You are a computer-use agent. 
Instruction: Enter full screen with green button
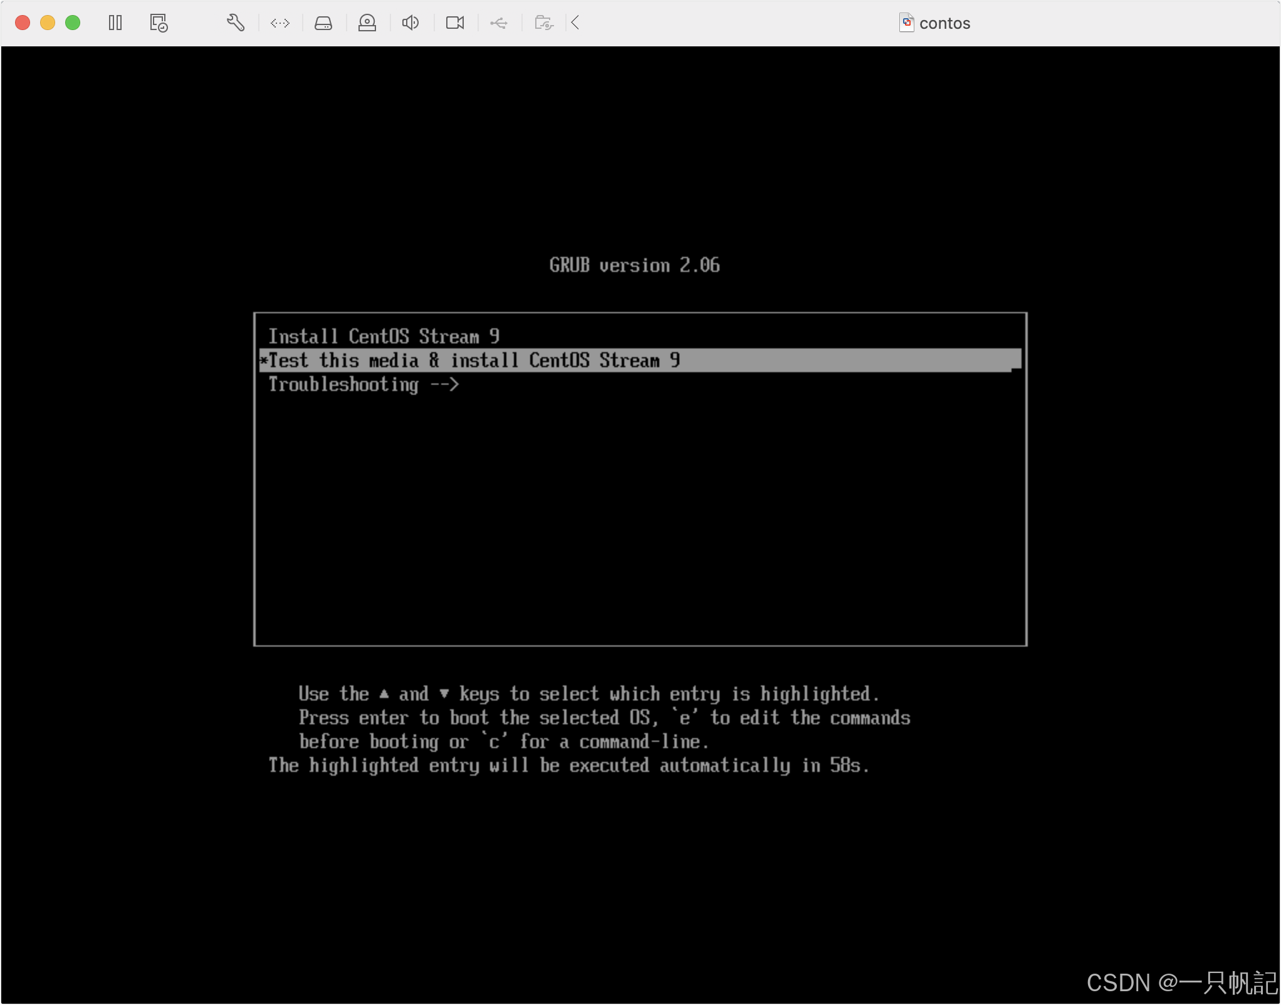pyautogui.click(x=73, y=23)
